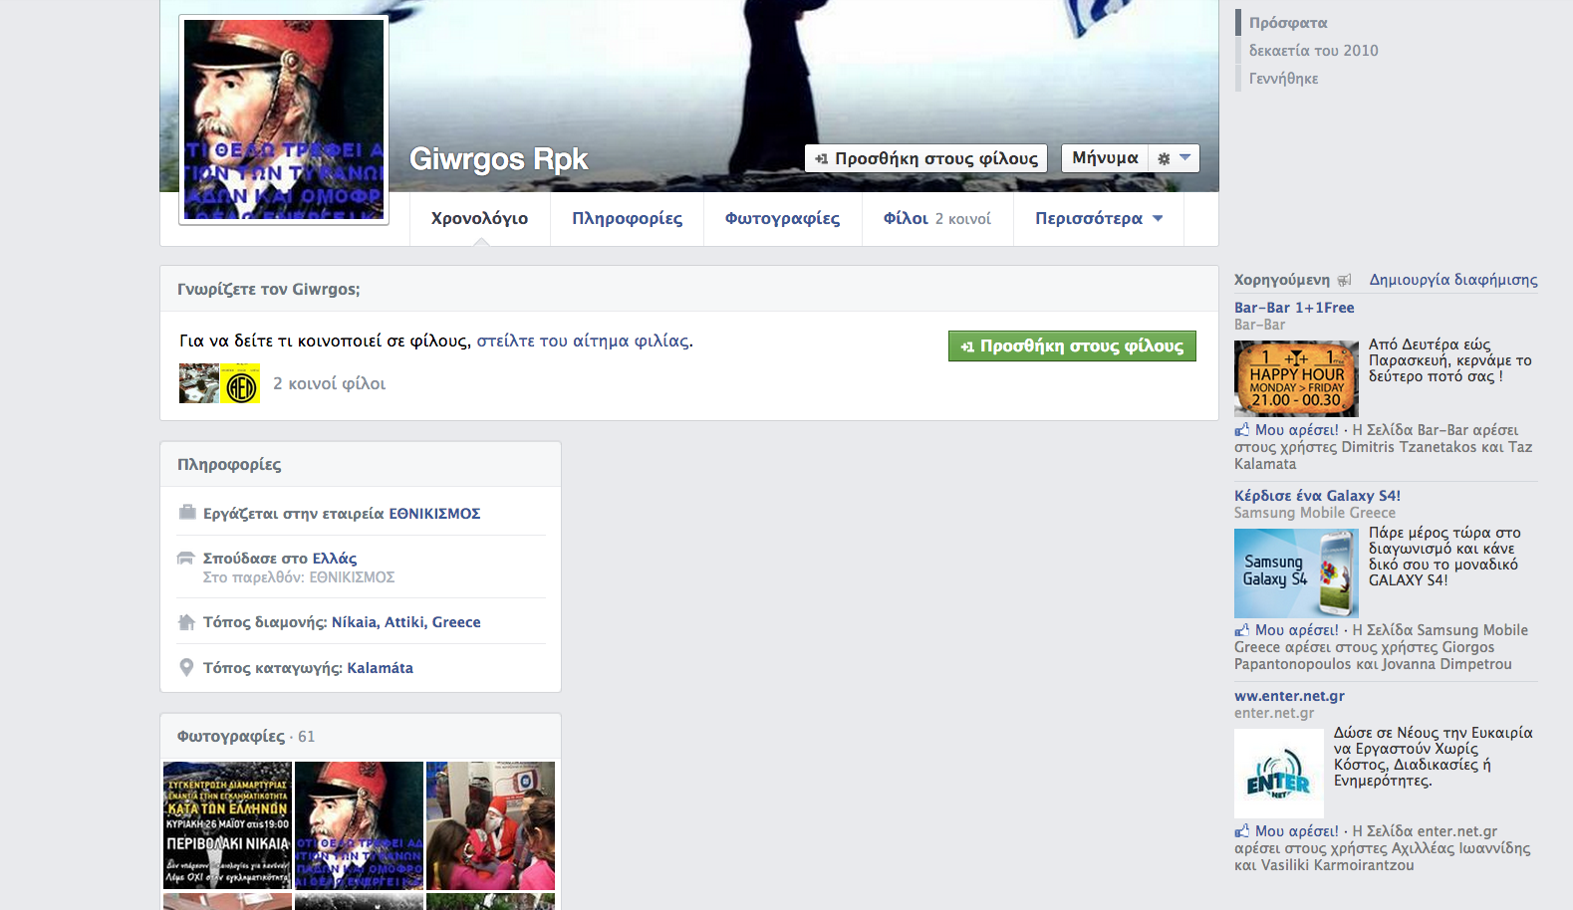Image resolution: width=1573 pixels, height=910 pixels.
Task: Click the Enter Net logo ad image
Action: [1279, 774]
